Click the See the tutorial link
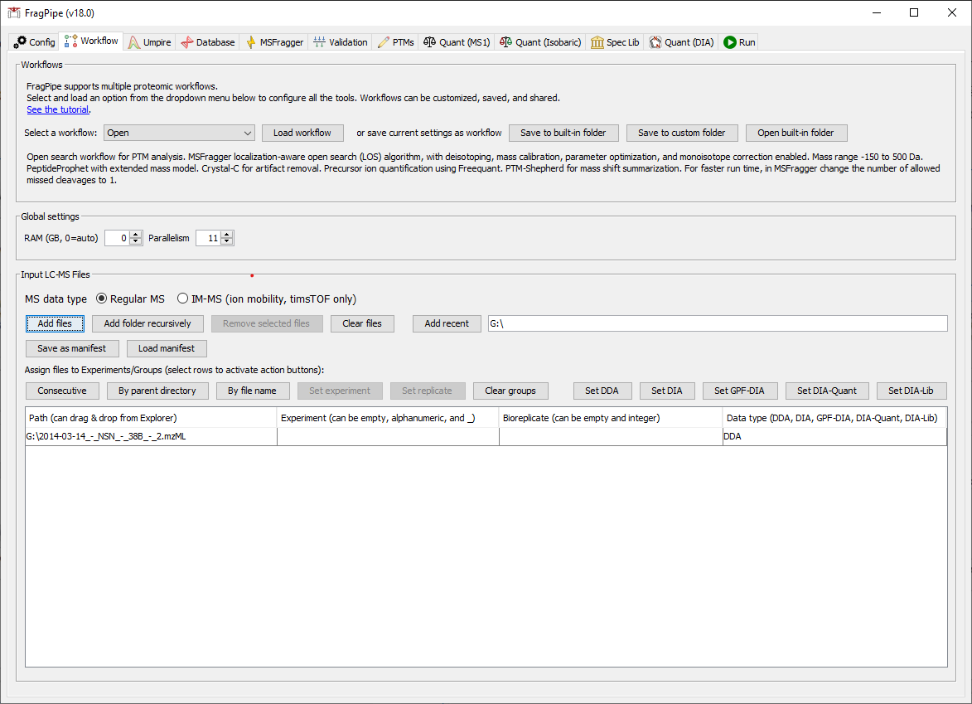 coord(58,109)
